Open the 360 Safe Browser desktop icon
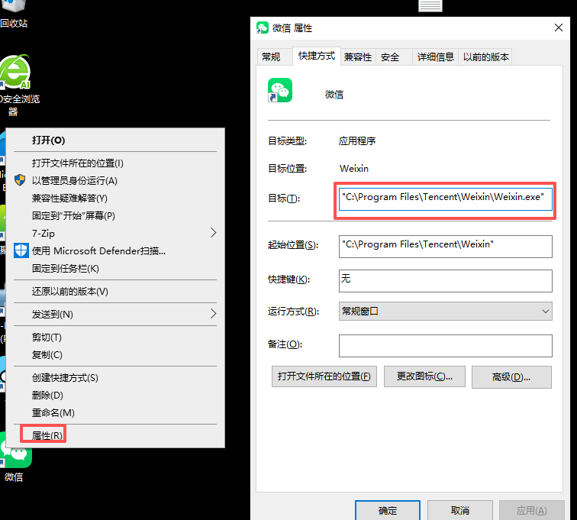This screenshot has height=520, width=577. coord(15,72)
